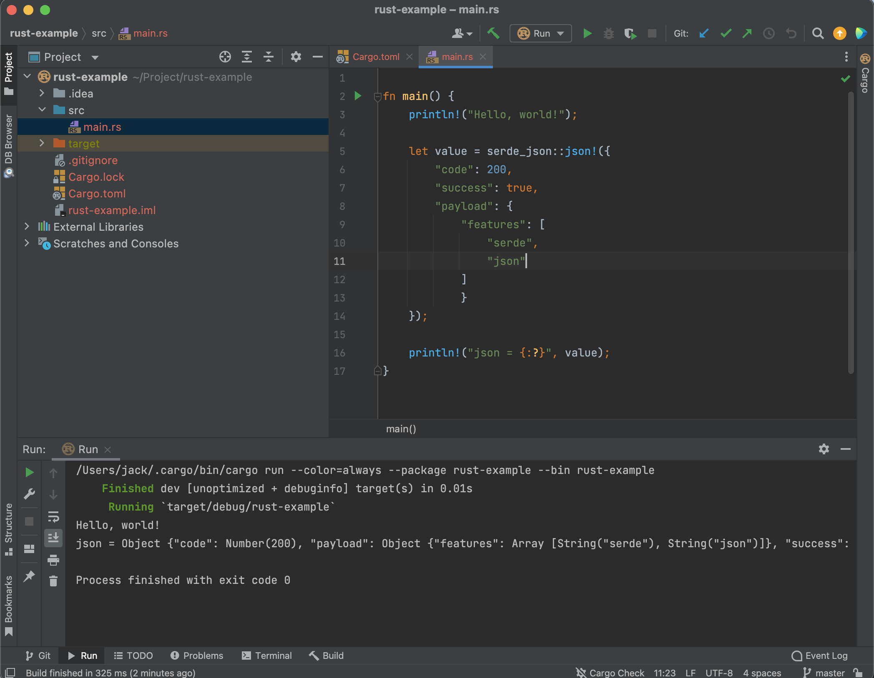Toggle soft-wrap in Run console

tap(53, 517)
